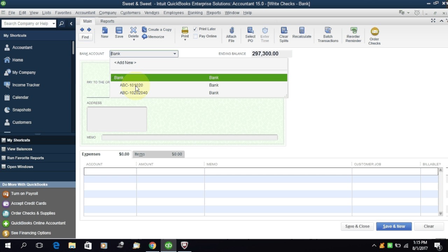Click Turn on Payroll
This screenshot has width=448, height=252.
point(24,194)
